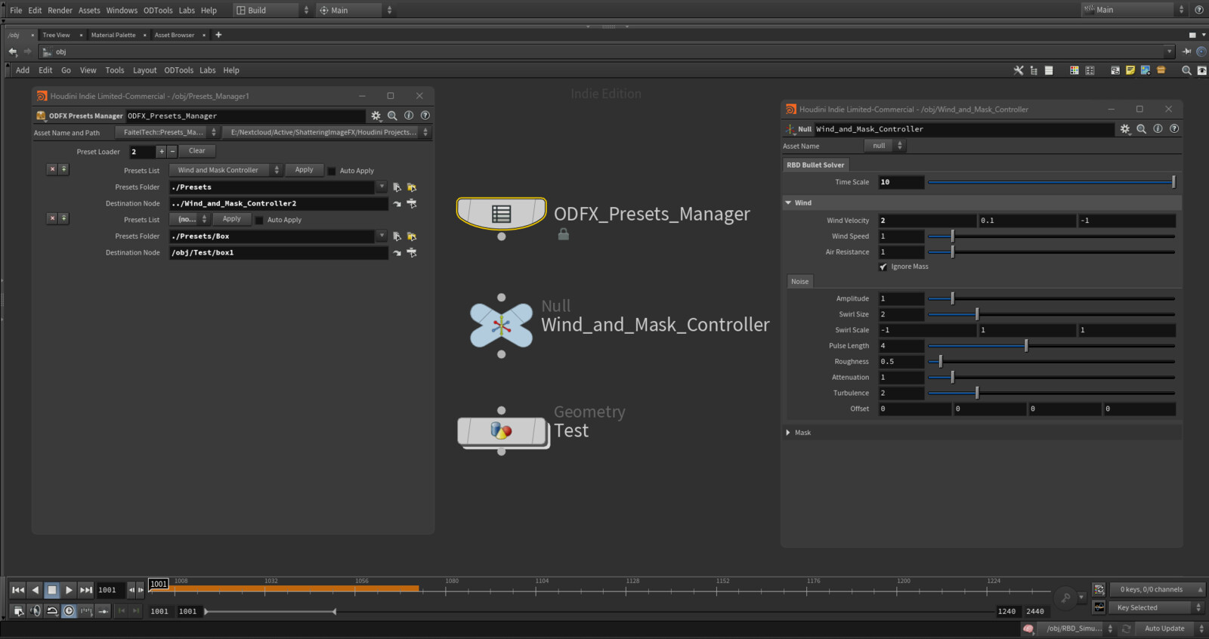
Task: Click the network editor search magnifier icon
Action: tap(1186, 70)
